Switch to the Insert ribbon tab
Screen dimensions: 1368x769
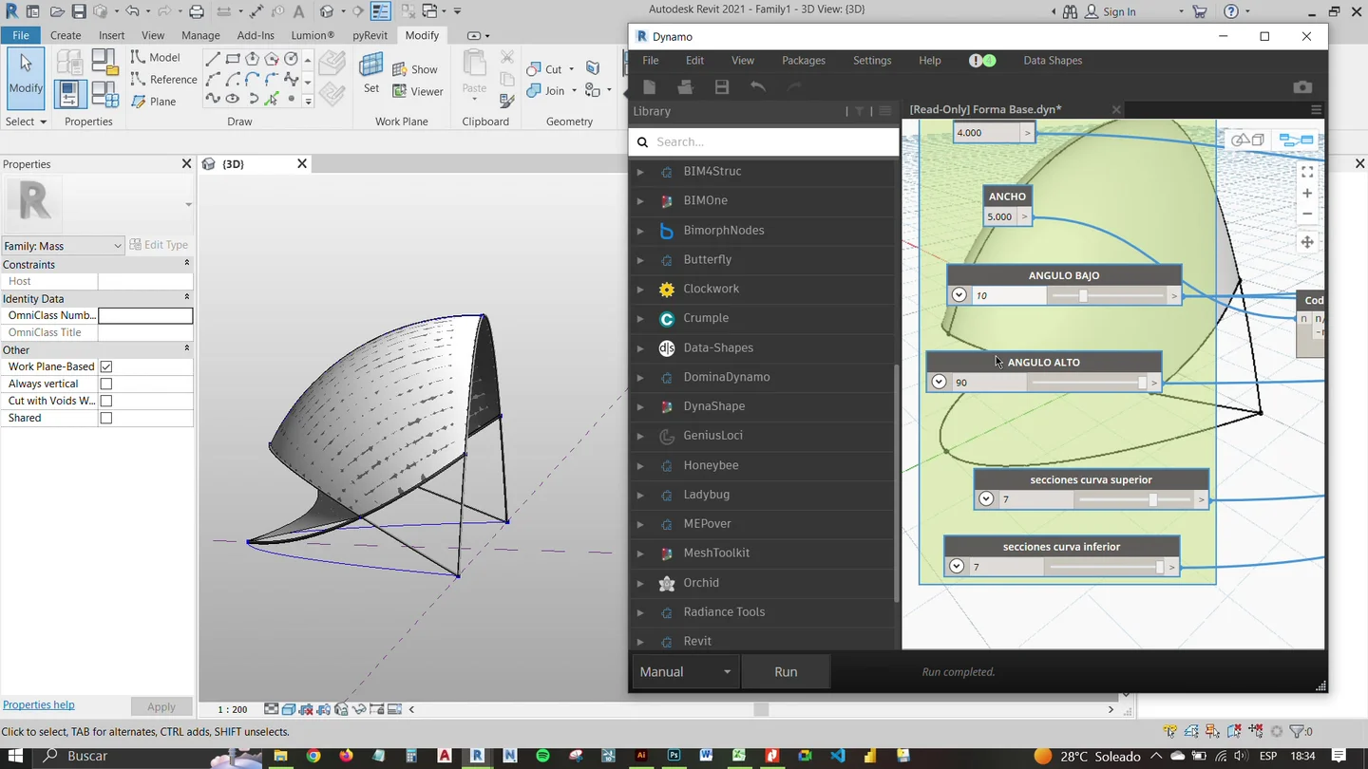111,35
